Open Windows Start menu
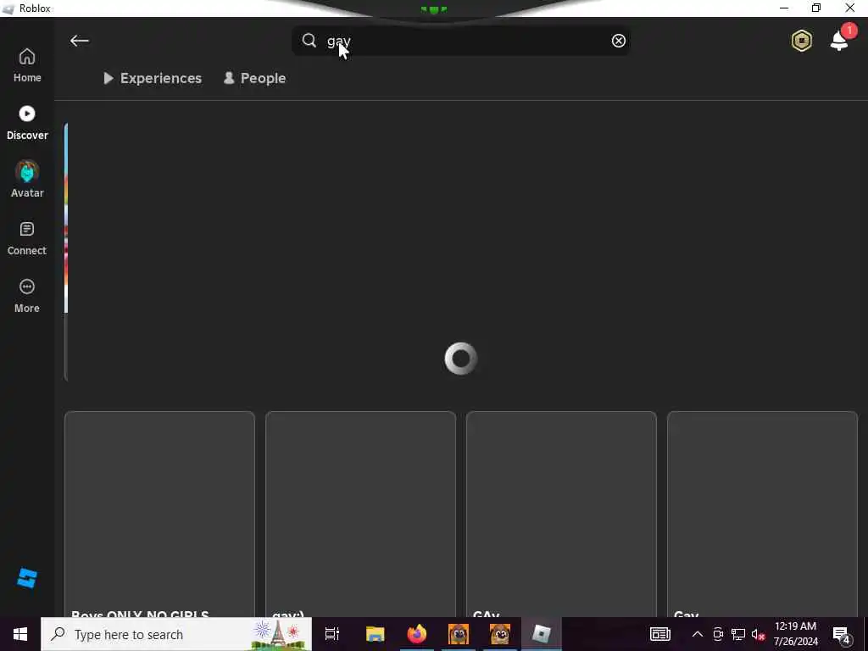The height and width of the screenshot is (651, 868). pos(20,634)
